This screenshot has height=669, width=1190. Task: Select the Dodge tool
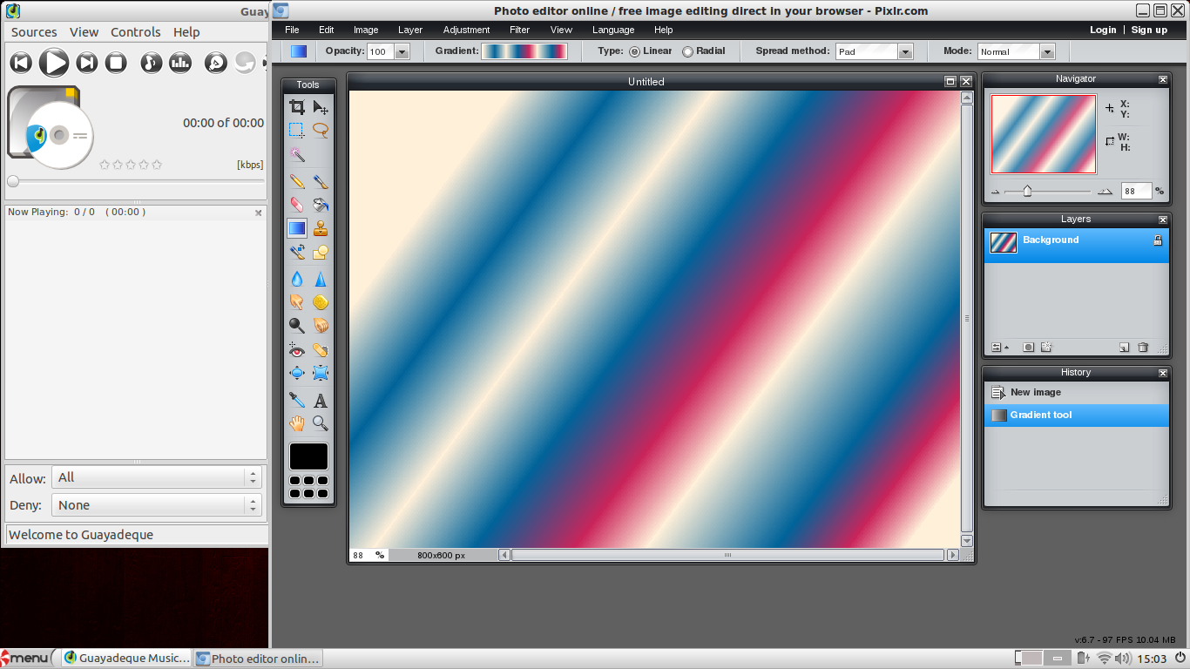[x=297, y=326]
